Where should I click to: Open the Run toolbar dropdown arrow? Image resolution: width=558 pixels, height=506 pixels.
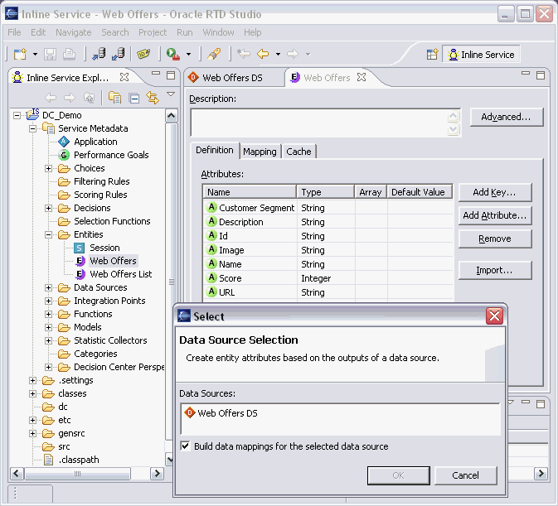click(188, 55)
